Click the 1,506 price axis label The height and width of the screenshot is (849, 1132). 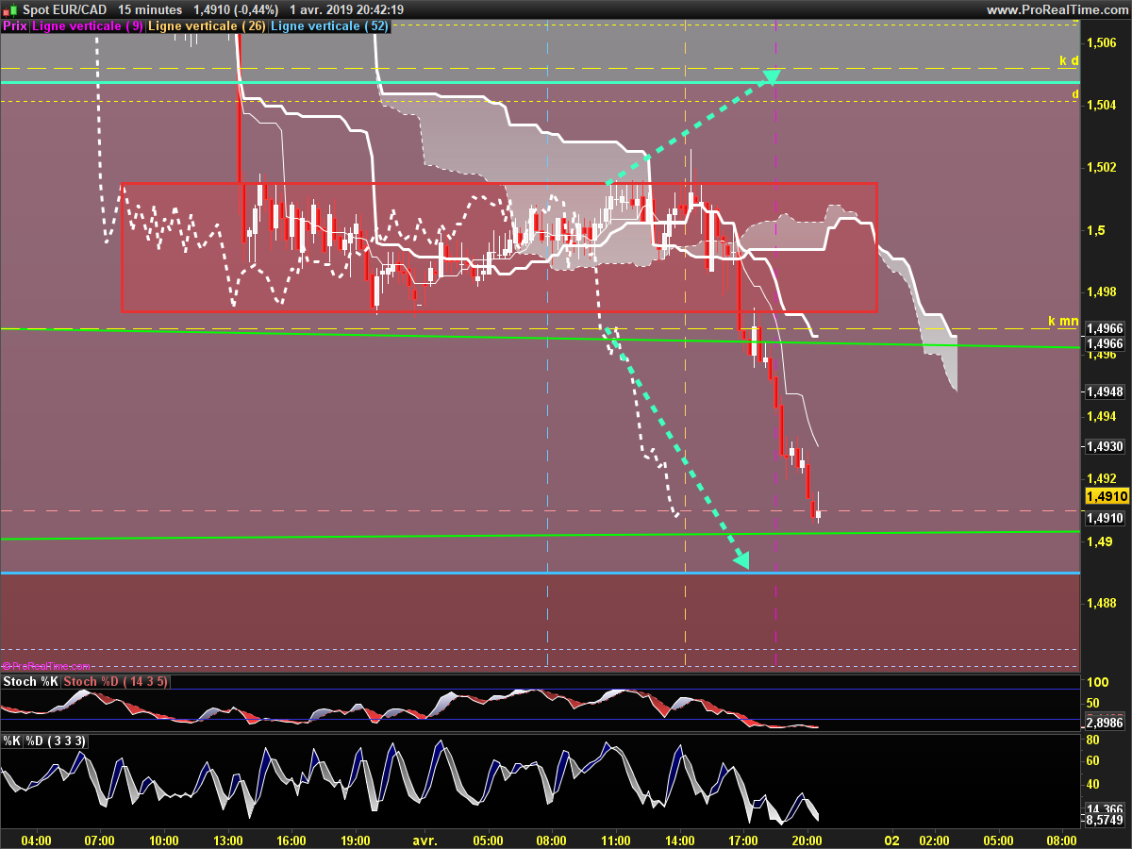pyautogui.click(x=1103, y=42)
